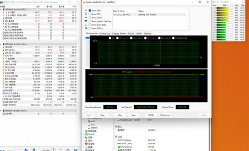Uncheck the Stress CPU checkbox
Viewport: 249px width, 151px height.
pos(90,10)
